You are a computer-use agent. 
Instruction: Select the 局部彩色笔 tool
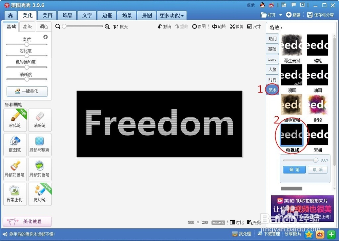click(15, 169)
